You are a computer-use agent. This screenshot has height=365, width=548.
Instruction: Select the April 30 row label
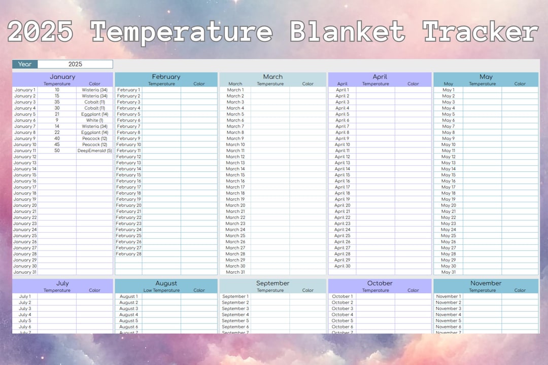click(x=342, y=266)
